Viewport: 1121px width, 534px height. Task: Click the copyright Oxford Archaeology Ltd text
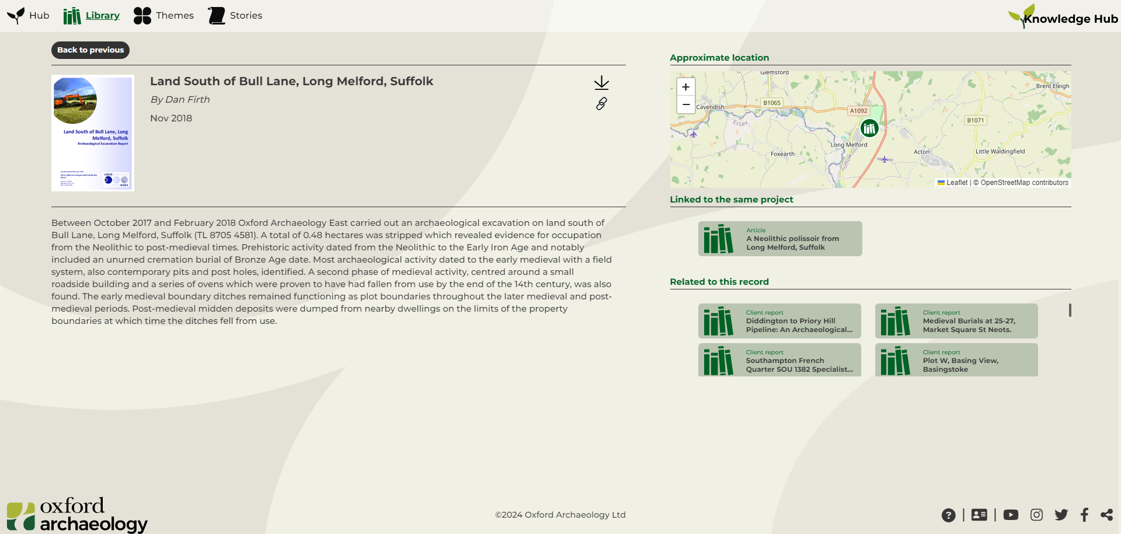pos(560,515)
